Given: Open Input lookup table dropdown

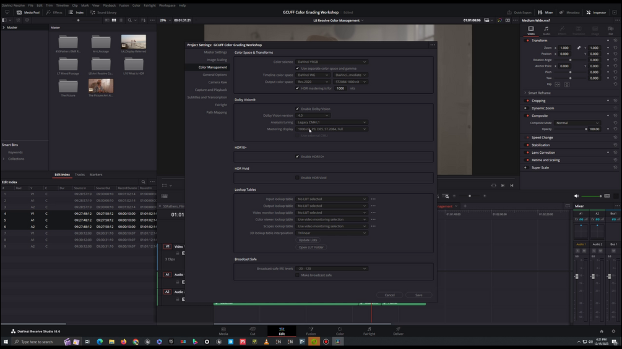Looking at the screenshot, I should click(331, 199).
